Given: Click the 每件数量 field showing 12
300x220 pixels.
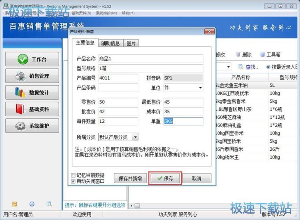Looking at the screenshot, I should tap(118, 121).
